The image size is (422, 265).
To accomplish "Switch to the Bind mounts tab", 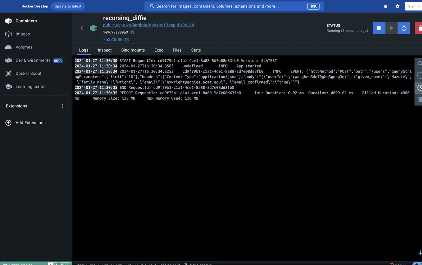I will (x=133, y=50).
